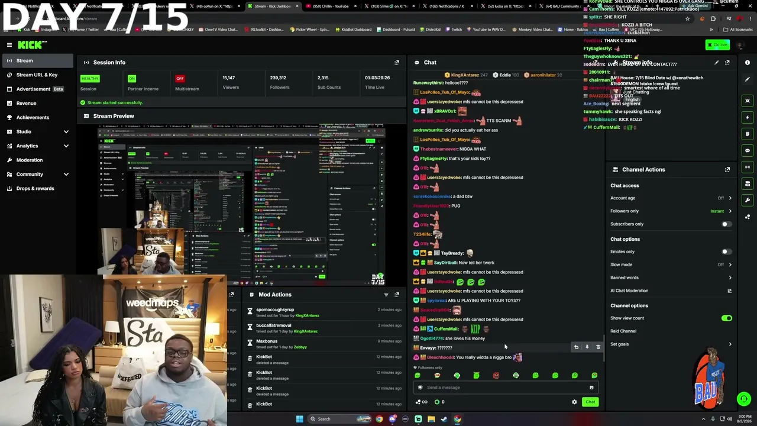
Task: Open AI Chat Moderation link
Action: point(671,291)
